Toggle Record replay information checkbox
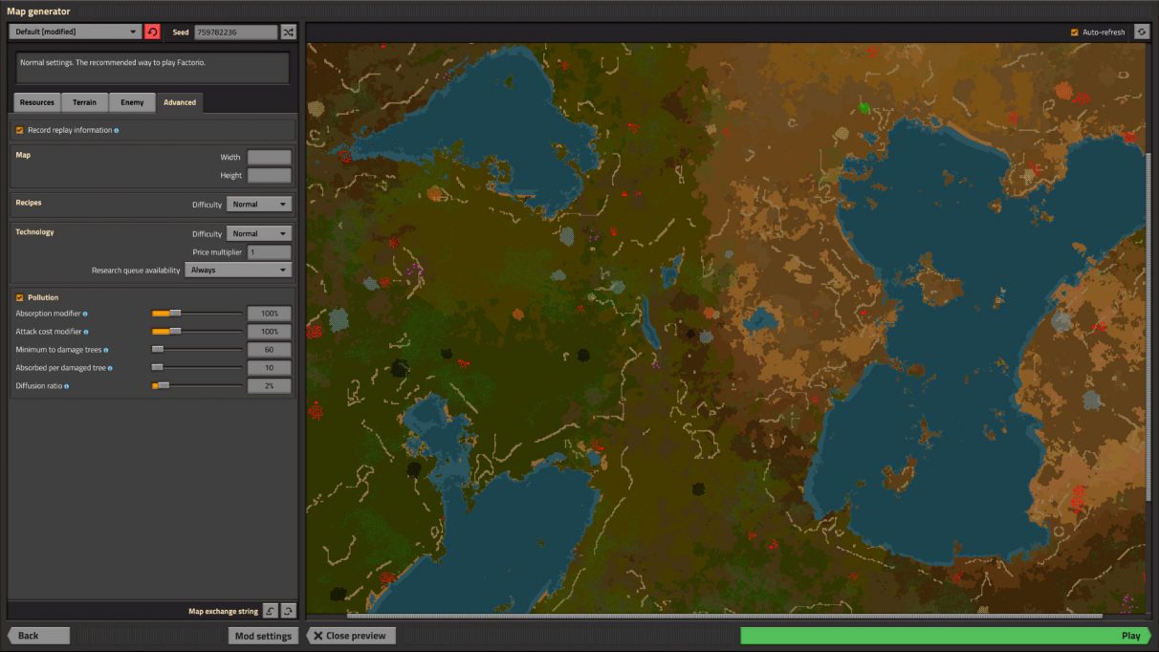 pos(19,130)
